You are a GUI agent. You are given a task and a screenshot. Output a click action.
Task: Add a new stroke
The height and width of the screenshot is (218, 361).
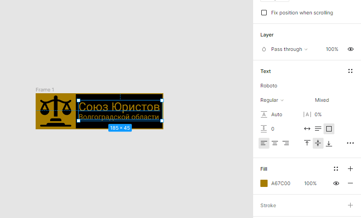pos(350,205)
